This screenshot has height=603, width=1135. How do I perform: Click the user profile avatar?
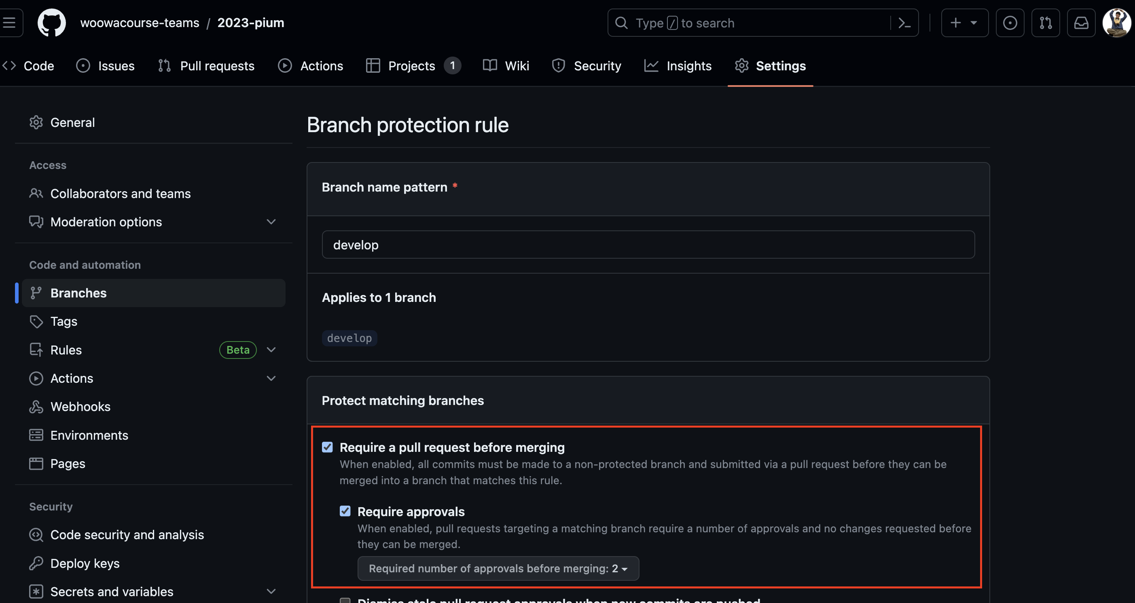click(1116, 23)
